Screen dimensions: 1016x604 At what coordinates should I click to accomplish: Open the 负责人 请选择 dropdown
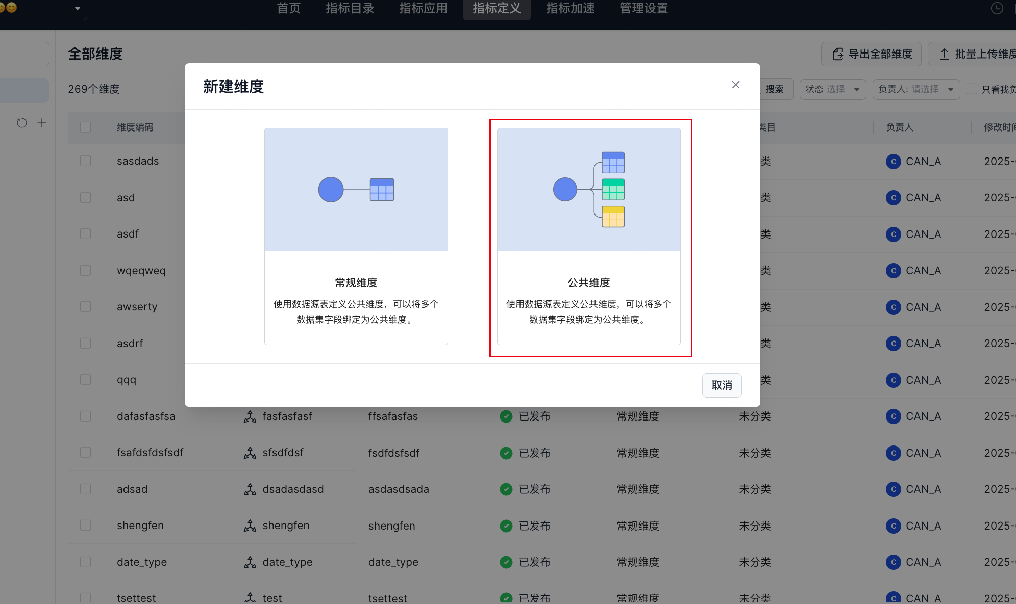(x=915, y=89)
